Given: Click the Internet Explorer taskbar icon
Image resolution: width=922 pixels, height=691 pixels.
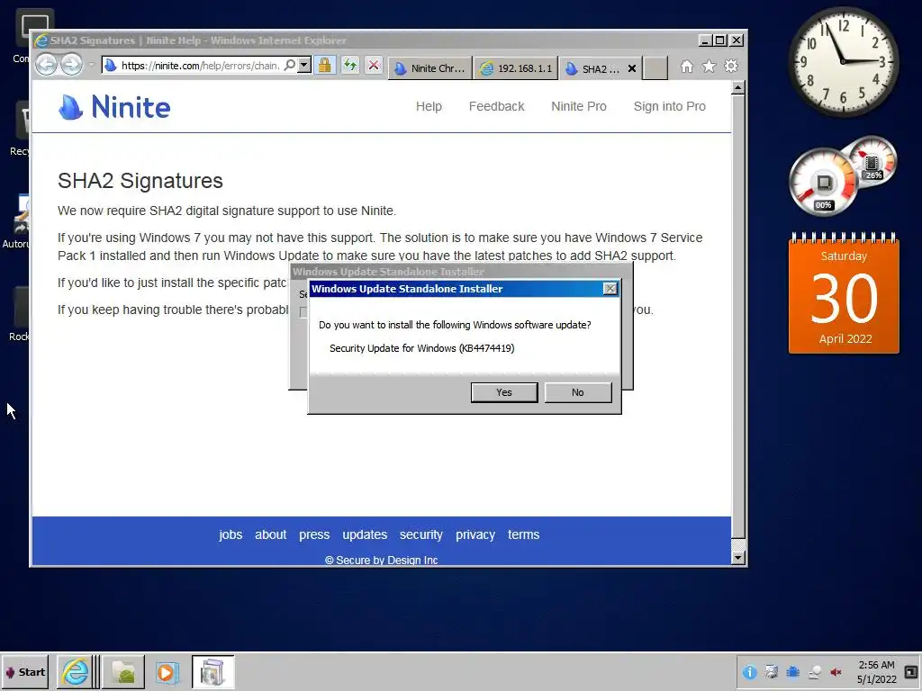Looking at the screenshot, I should (x=76, y=671).
